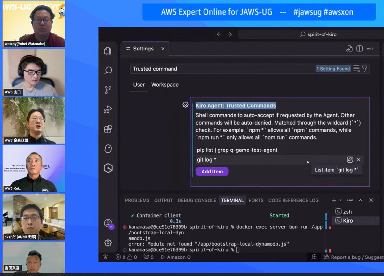This screenshot has width=384, height=276.
Task: Remove the git log * list item
Action: [x=359, y=159]
